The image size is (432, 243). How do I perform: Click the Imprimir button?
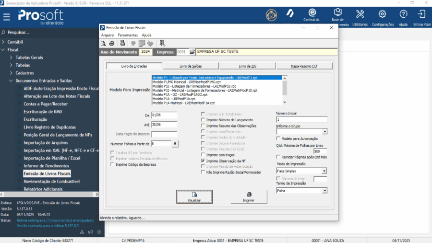click(249, 197)
